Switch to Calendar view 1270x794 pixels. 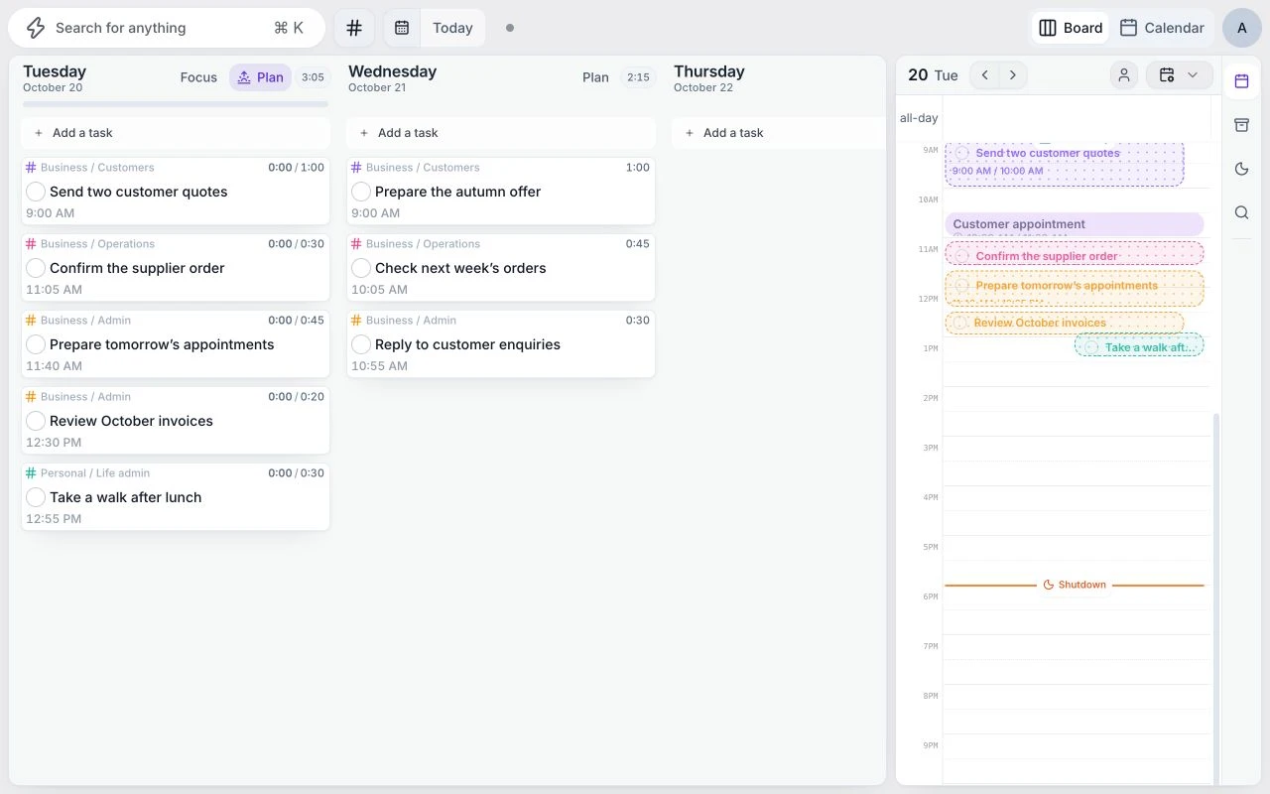[x=1162, y=28]
